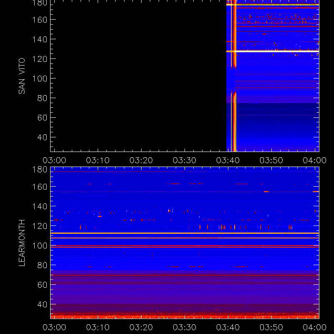The image size is (334, 334).
Task: Click the 80 frequency label on Learmonth axis
Action: click(42, 265)
